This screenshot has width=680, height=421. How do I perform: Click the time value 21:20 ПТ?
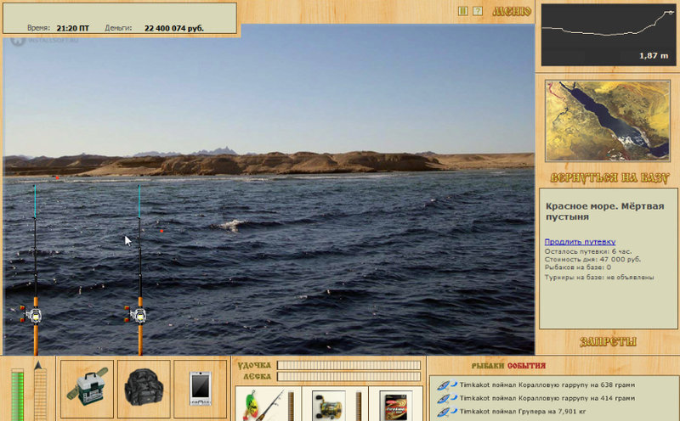72,28
